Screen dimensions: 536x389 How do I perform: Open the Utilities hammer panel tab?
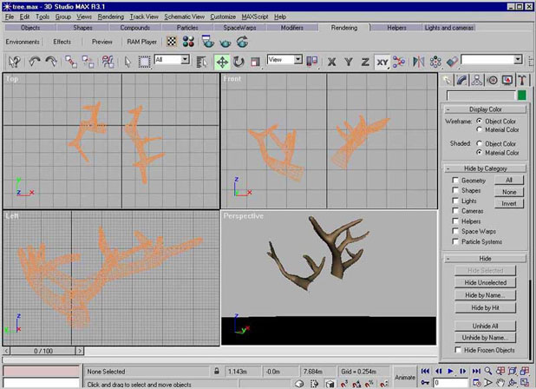click(x=522, y=80)
